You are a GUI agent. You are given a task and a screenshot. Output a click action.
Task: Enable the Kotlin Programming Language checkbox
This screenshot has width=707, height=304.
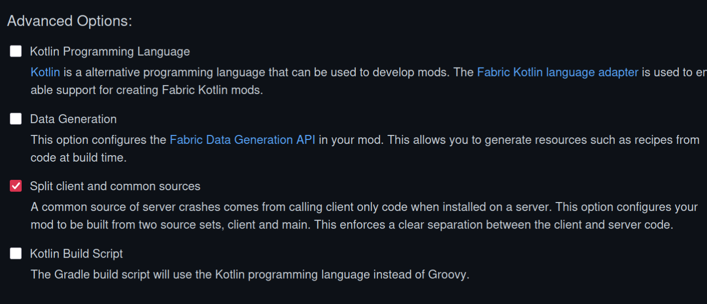tap(16, 51)
